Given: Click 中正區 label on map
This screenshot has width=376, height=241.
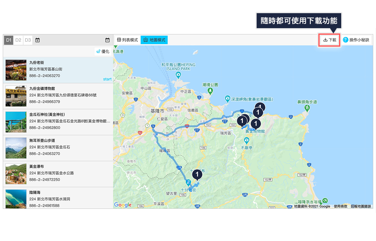Looking at the screenshot, I should [x=186, y=91].
